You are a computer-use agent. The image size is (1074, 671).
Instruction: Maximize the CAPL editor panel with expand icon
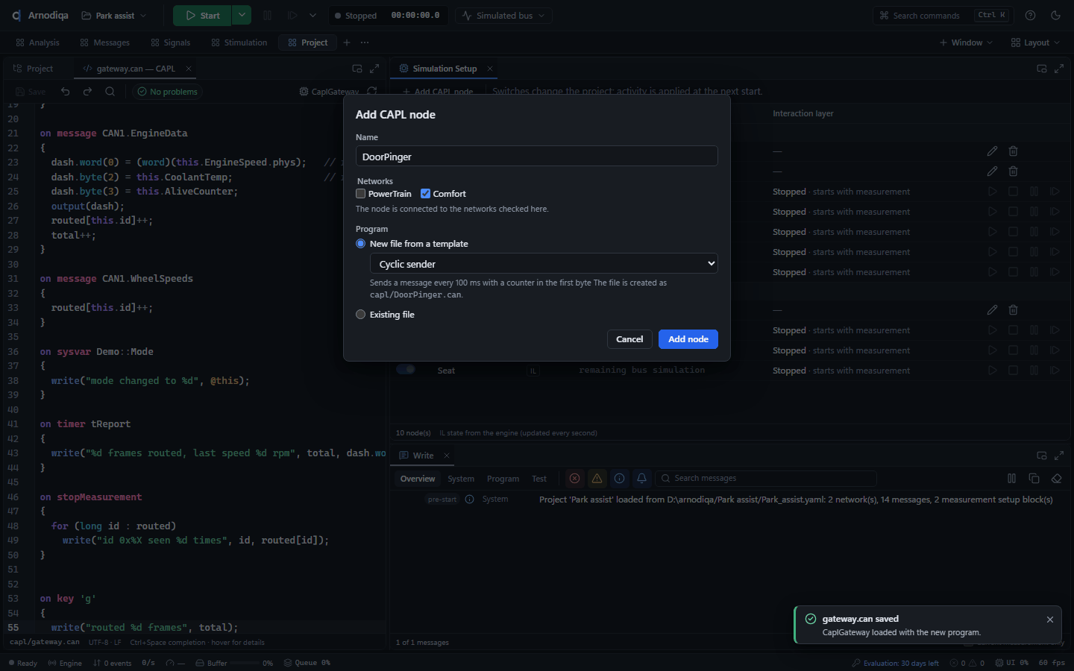click(x=374, y=69)
